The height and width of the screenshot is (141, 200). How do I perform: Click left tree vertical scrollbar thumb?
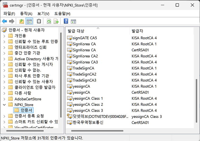[61, 75]
